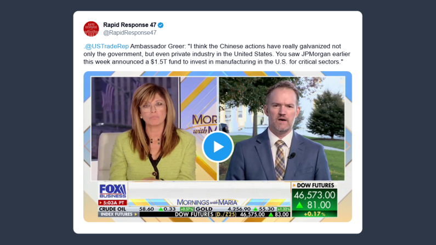The image size is (436, 245).
Task: Click the blue verified badge
Action: (x=161, y=25)
